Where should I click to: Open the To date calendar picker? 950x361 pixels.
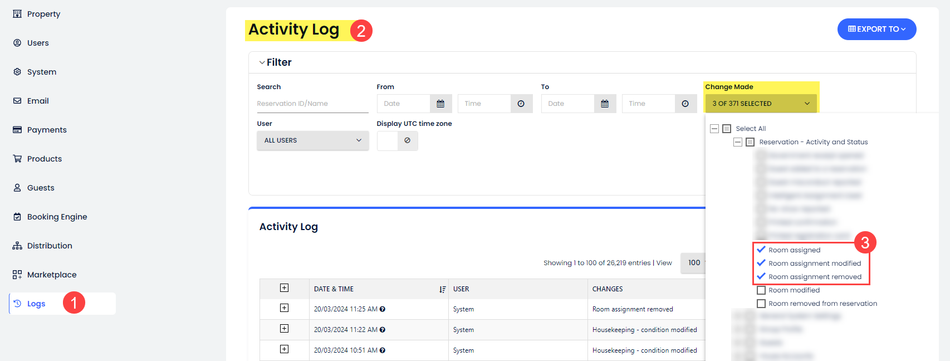[605, 104]
